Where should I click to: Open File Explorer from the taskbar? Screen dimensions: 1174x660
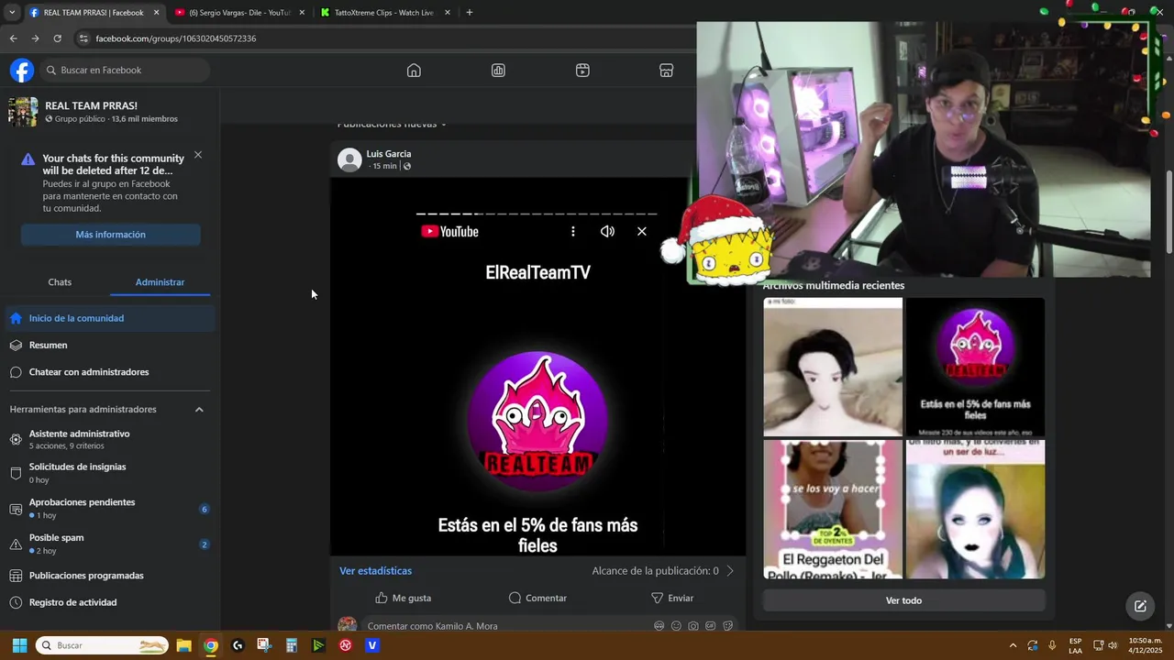coord(183,645)
